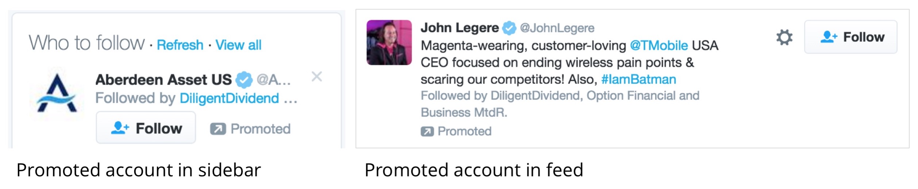This screenshot has width=918, height=189.
Task: Click the John Legere display name
Action: (460, 28)
